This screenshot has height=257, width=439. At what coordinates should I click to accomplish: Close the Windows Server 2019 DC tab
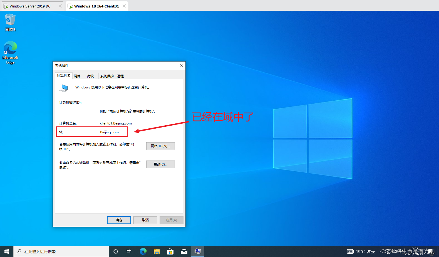[x=60, y=6]
